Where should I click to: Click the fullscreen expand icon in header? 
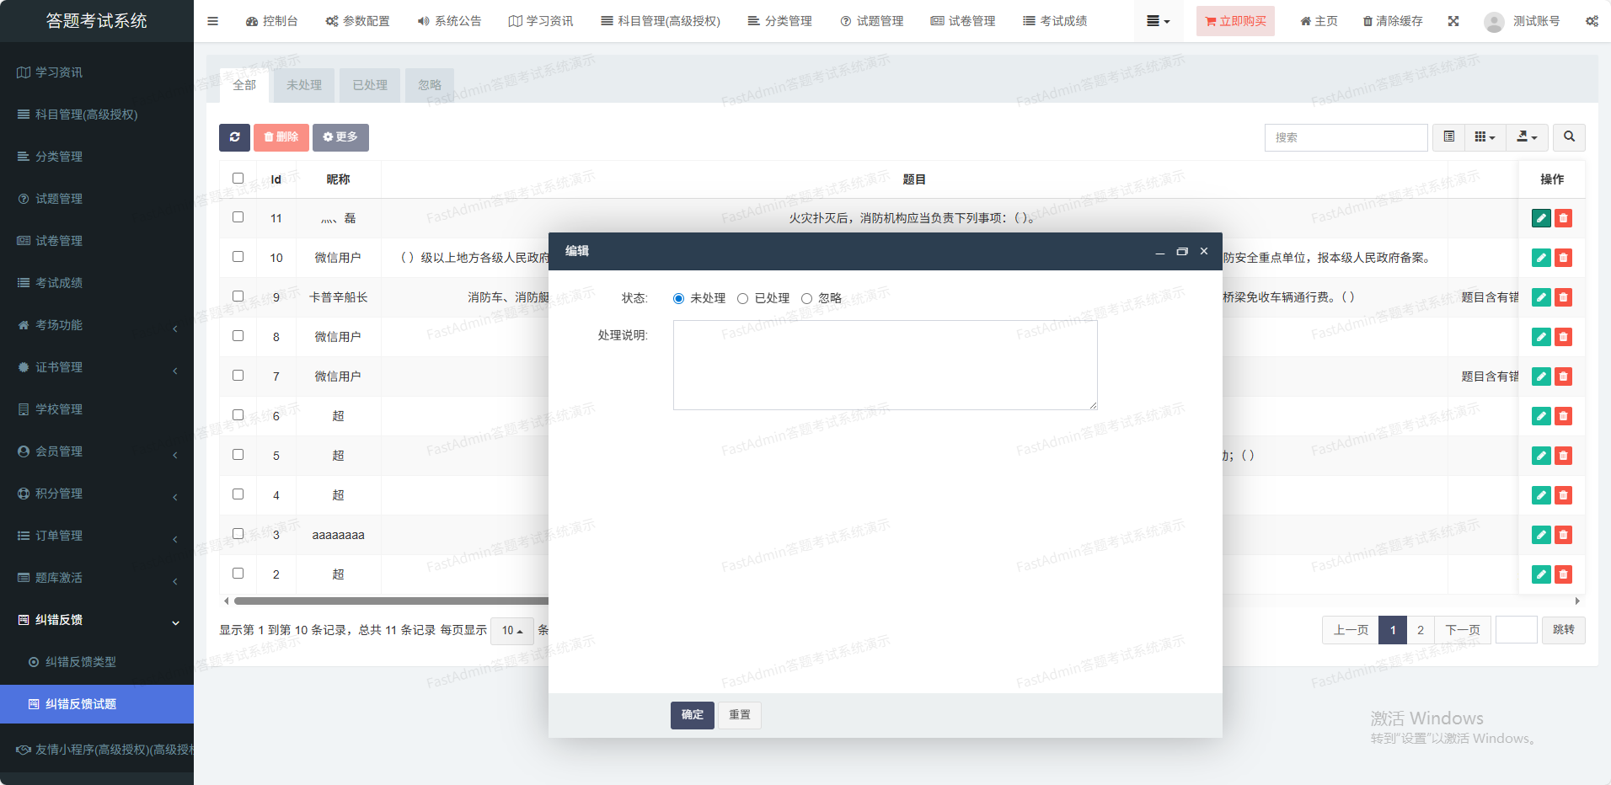coord(1453,21)
